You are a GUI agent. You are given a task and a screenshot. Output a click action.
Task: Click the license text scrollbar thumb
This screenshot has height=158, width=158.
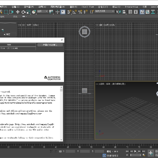[x=61, y=90]
